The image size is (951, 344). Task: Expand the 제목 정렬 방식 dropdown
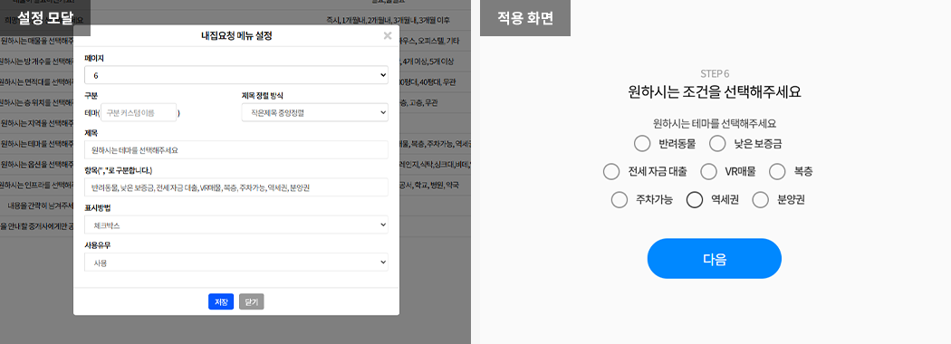315,112
